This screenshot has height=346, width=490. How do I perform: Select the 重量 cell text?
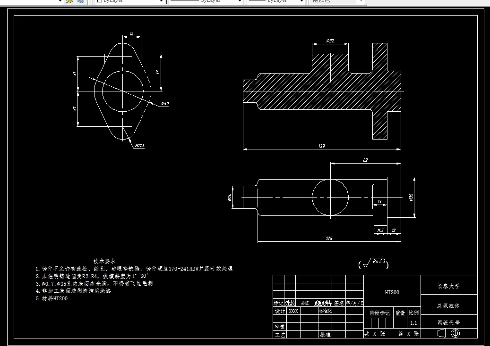(400, 313)
